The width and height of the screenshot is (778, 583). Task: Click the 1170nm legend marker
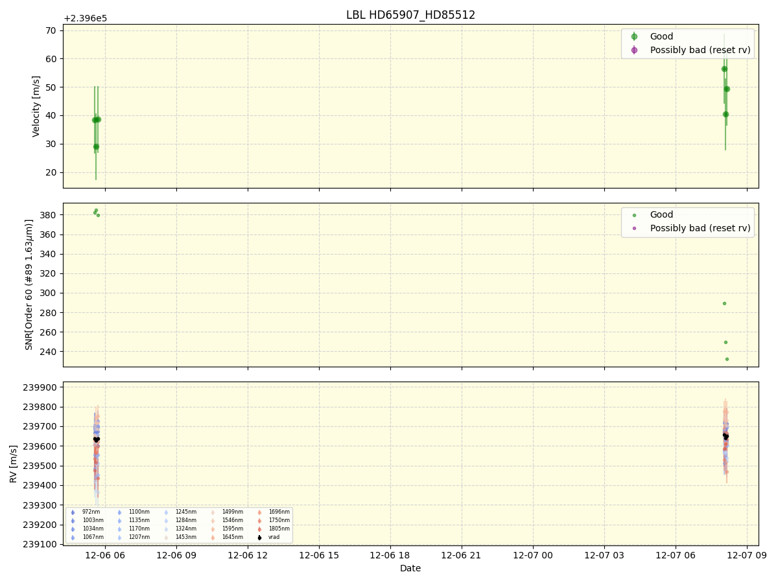tap(119, 529)
